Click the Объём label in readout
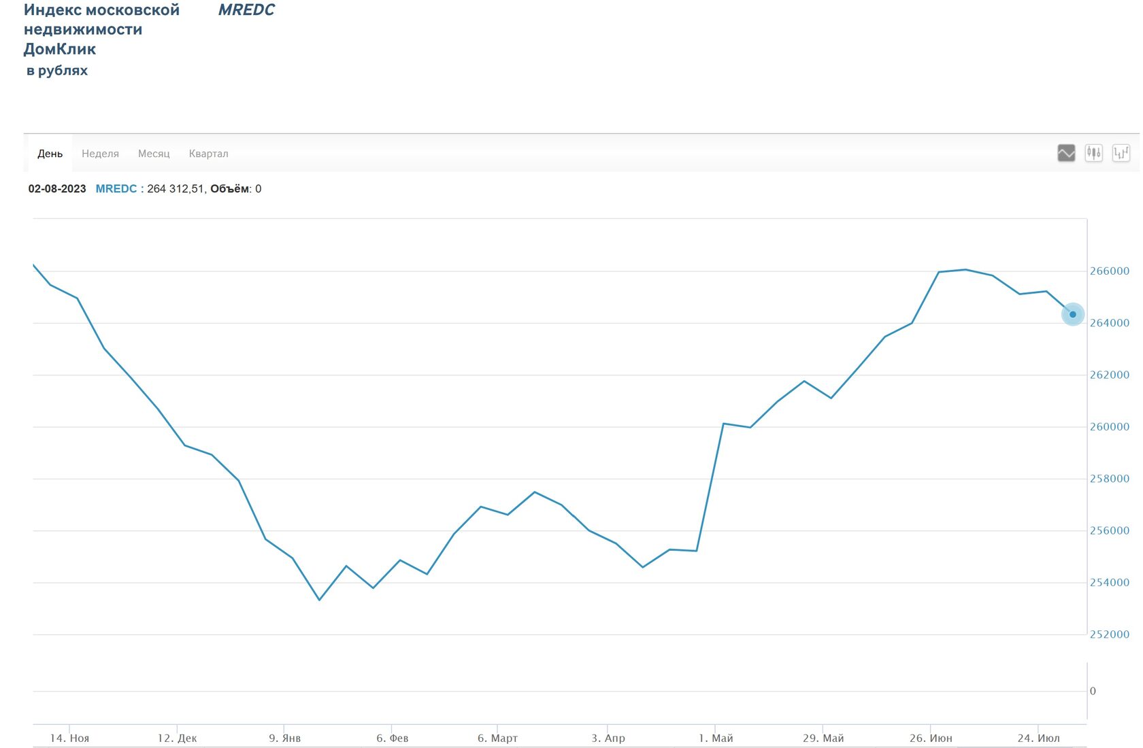1143x748 pixels. tap(230, 189)
